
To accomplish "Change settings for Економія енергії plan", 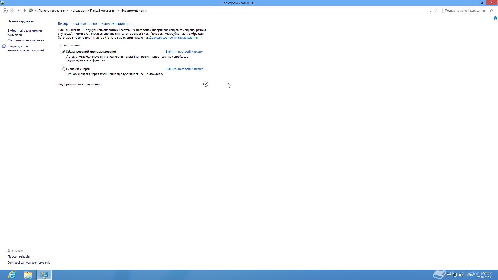I will (x=184, y=69).
